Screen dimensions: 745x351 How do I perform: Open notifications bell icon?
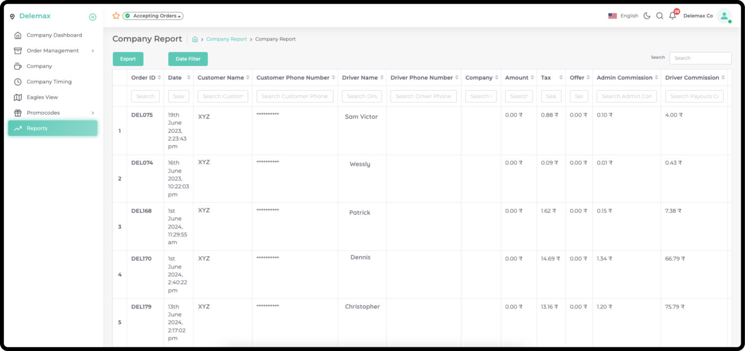click(x=673, y=16)
